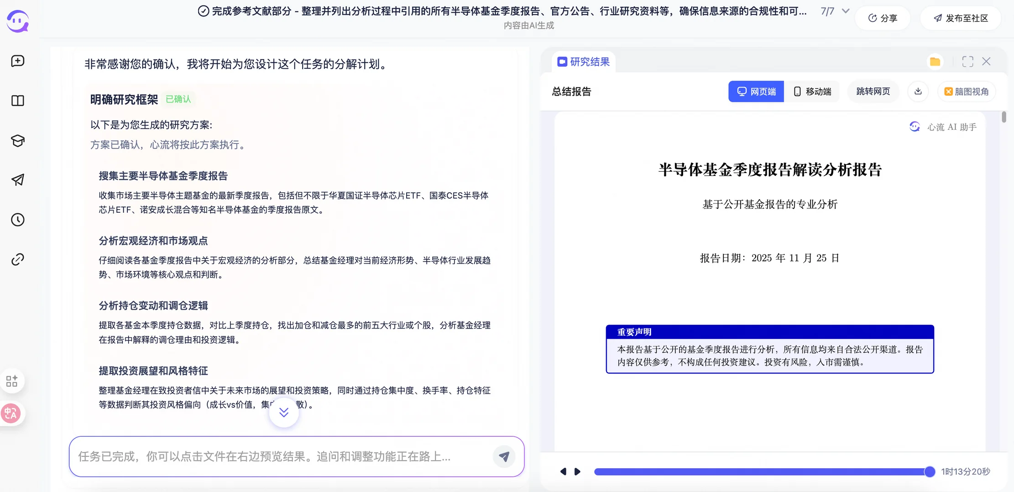Screen dimensions: 1014x492
Task: Click the send message arrow button
Action: (x=504, y=456)
